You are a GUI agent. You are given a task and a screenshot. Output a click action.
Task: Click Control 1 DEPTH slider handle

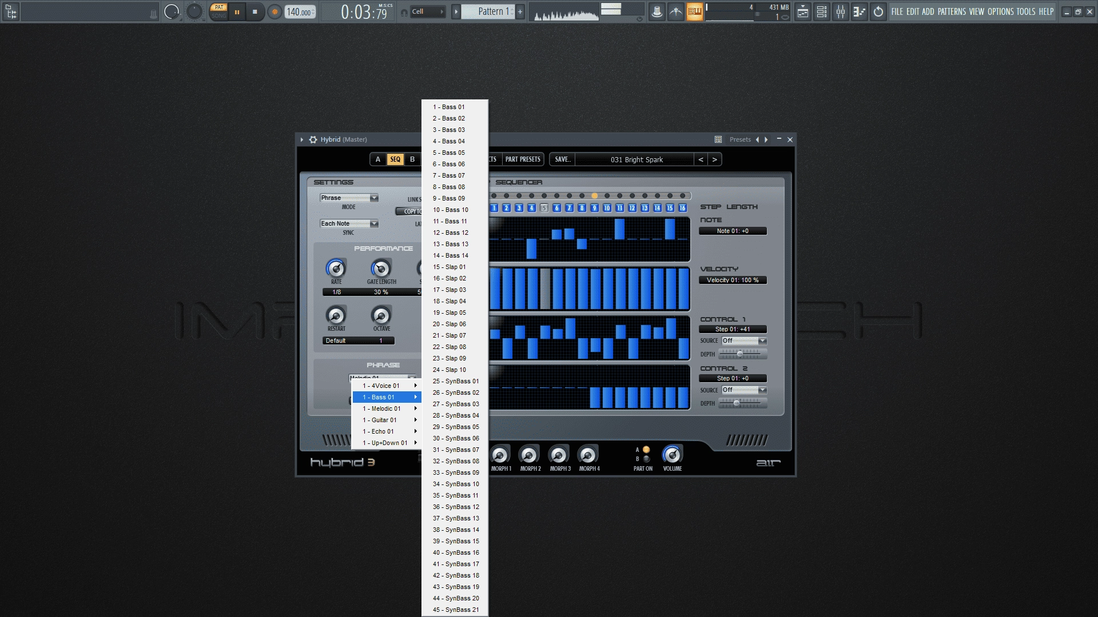[x=739, y=354]
